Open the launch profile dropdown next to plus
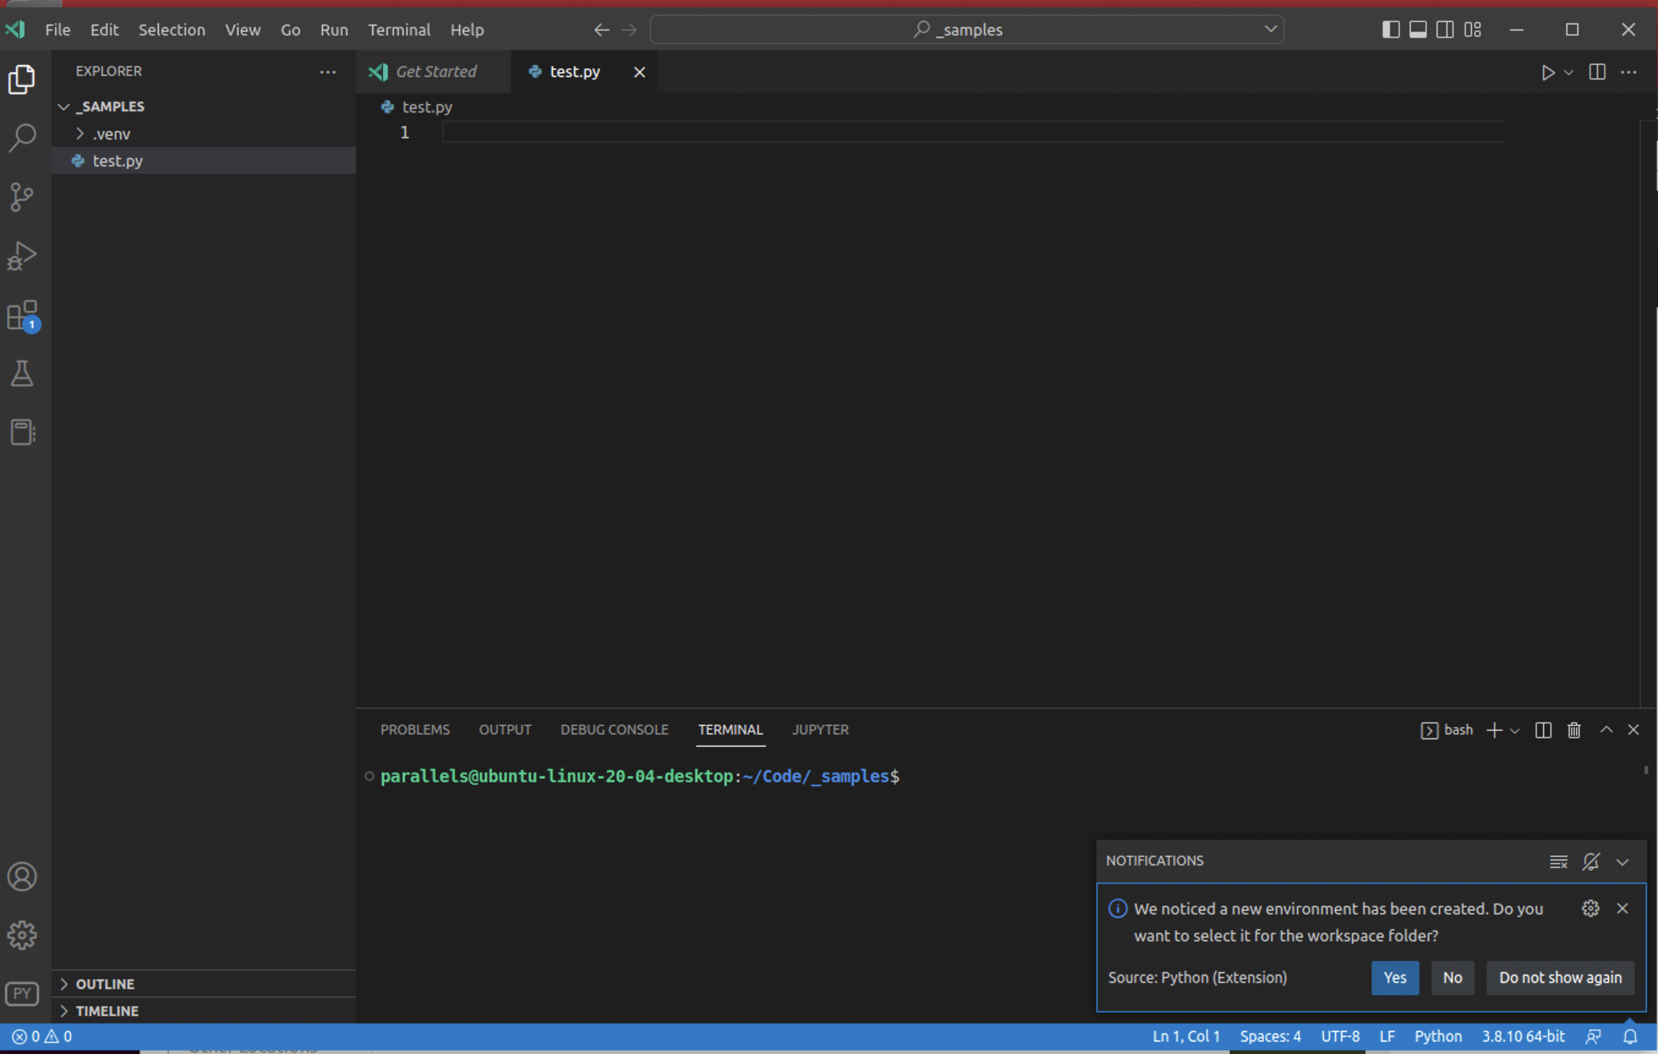Image resolution: width=1658 pixels, height=1054 pixels. tap(1515, 731)
